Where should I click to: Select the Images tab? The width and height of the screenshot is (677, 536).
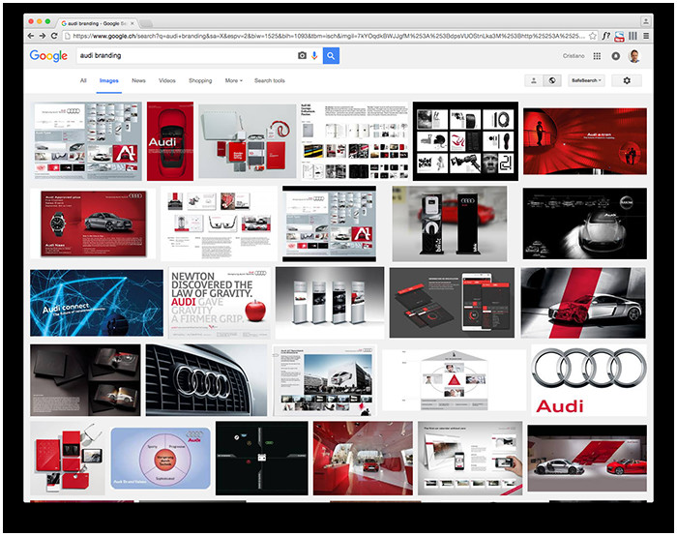108,80
